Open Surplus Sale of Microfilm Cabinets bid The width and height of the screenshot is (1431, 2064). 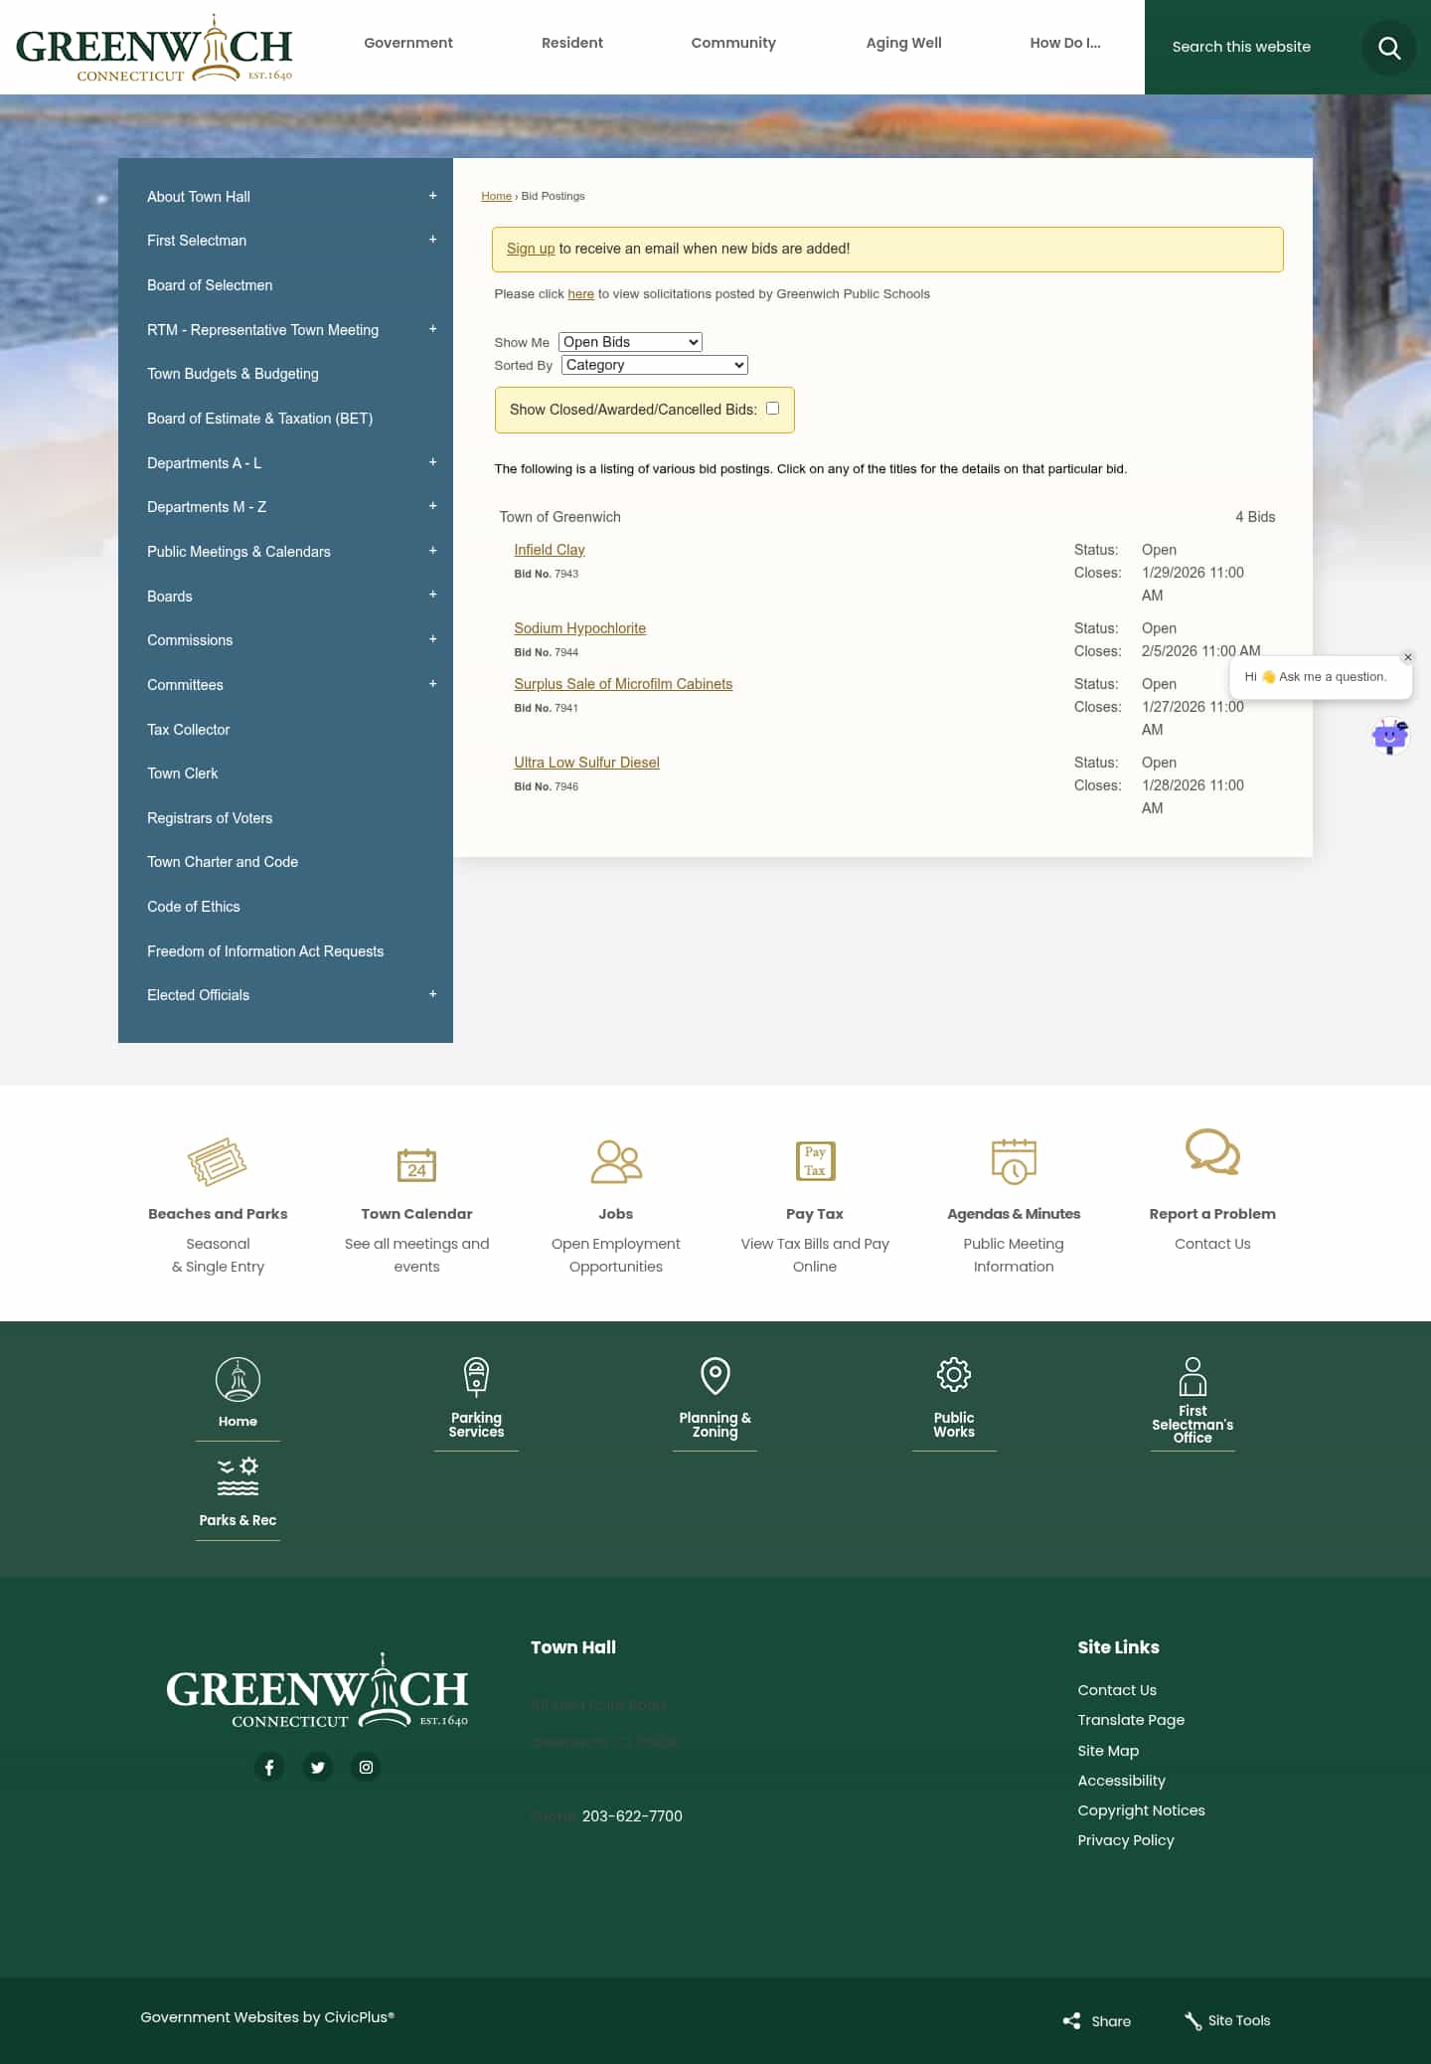(623, 684)
